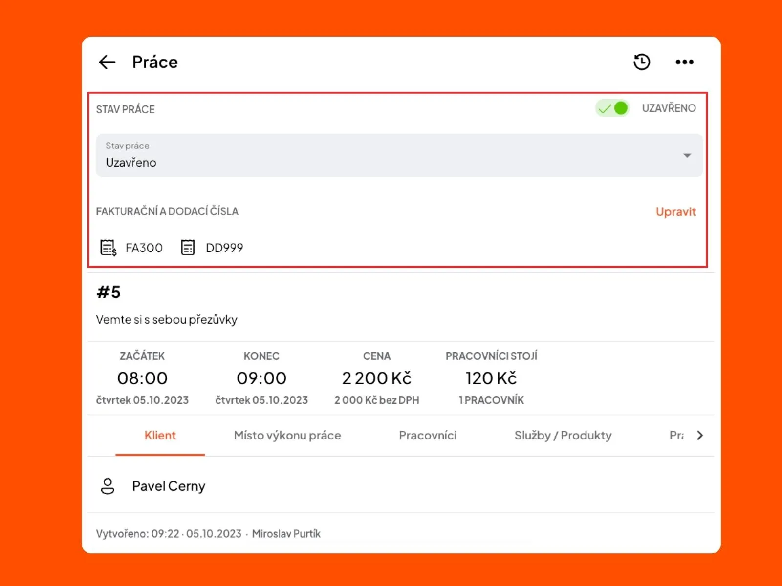Click the DD999 delivery number

point(224,248)
